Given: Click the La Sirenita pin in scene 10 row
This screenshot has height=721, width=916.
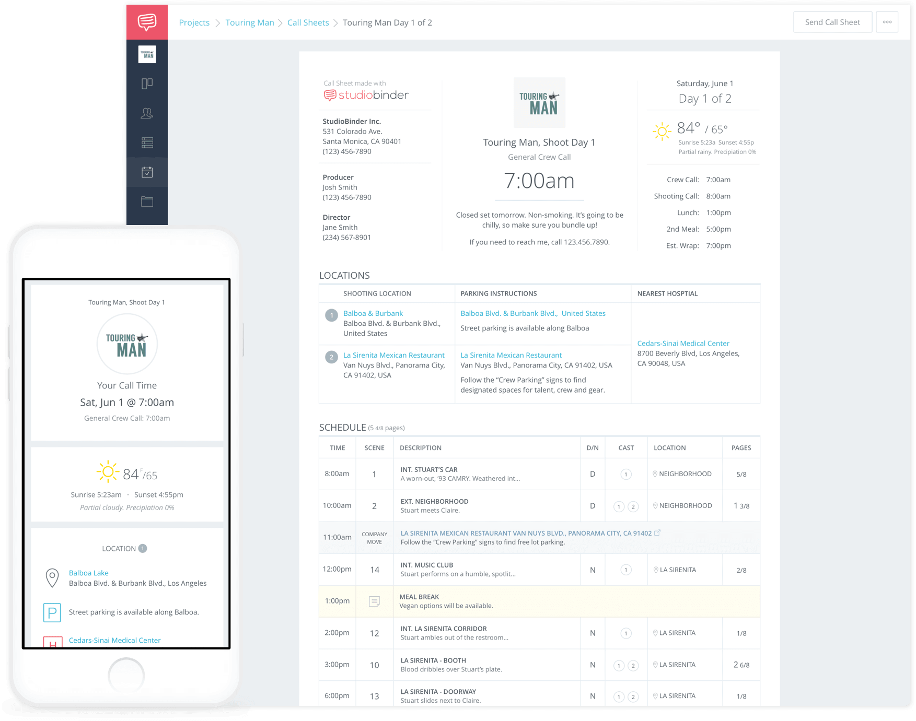Looking at the screenshot, I should click(655, 665).
